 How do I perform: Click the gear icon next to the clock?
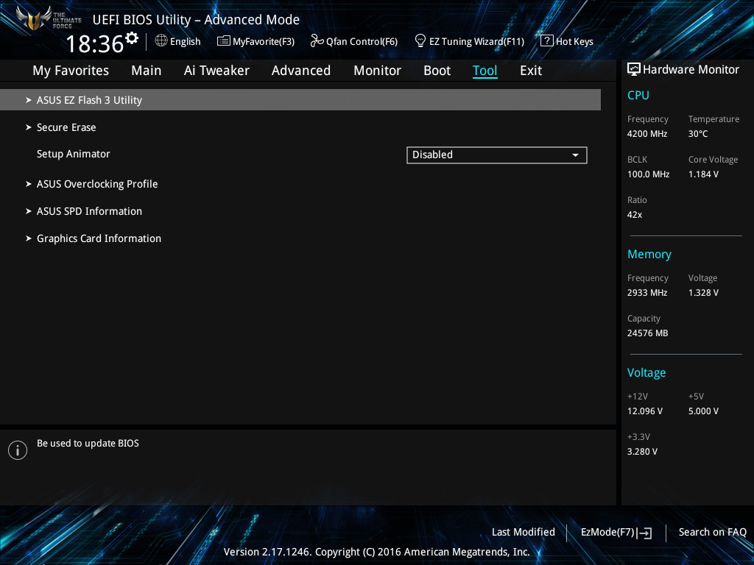click(131, 38)
